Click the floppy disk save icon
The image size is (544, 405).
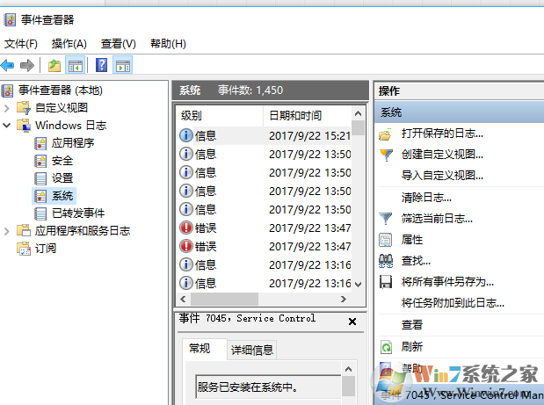tap(386, 282)
